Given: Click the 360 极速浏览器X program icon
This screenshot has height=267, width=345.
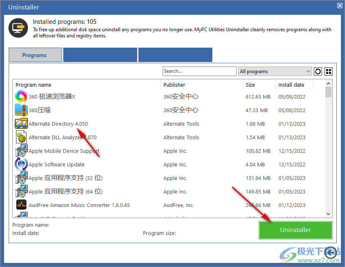Looking at the screenshot, I should click(21, 96).
